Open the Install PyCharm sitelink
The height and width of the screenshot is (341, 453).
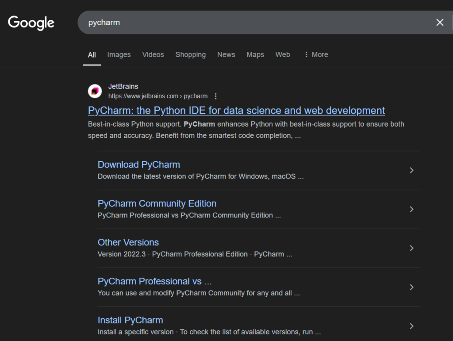131,320
